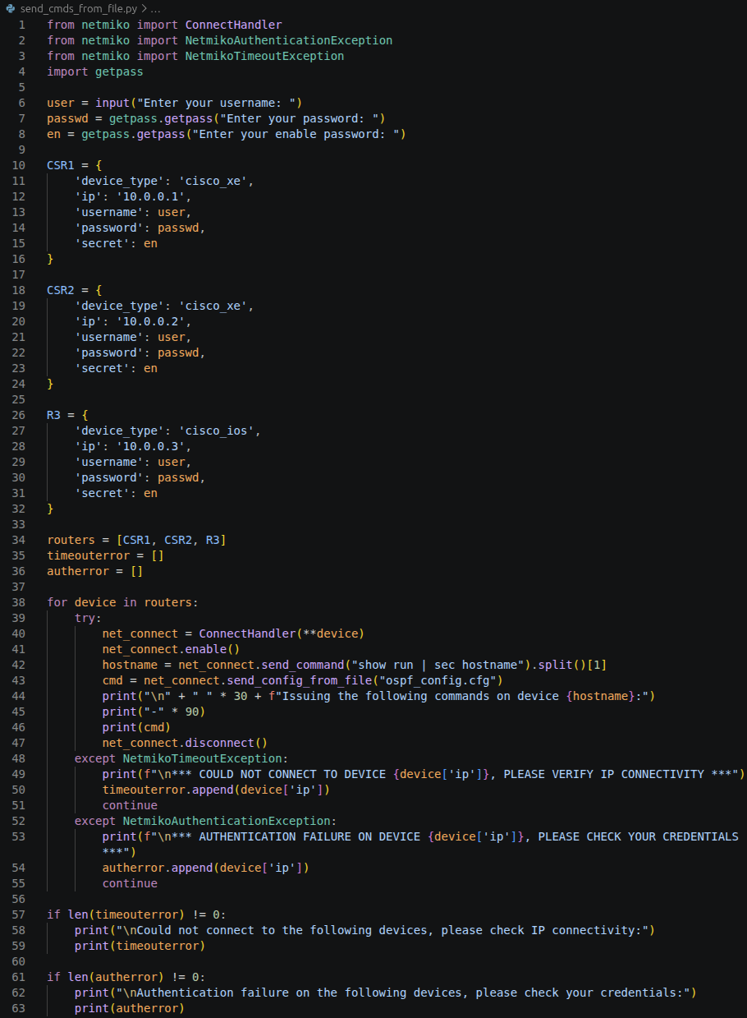Click the string "Enter your enable password: "
The width and height of the screenshot is (747, 1018).
[296, 134]
